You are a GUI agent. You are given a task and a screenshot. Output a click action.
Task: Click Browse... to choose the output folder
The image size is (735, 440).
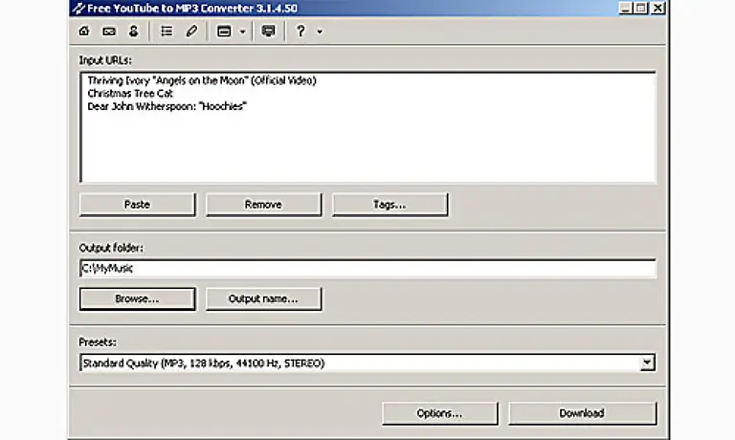138,299
